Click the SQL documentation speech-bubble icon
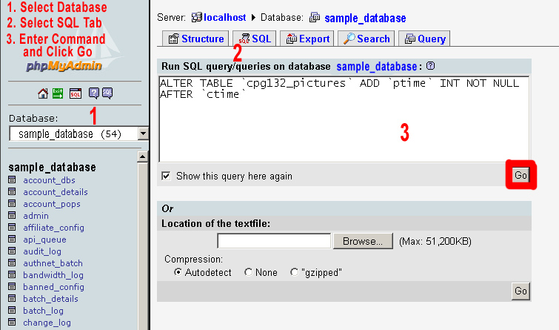This screenshot has height=330, width=559. pos(107,93)
